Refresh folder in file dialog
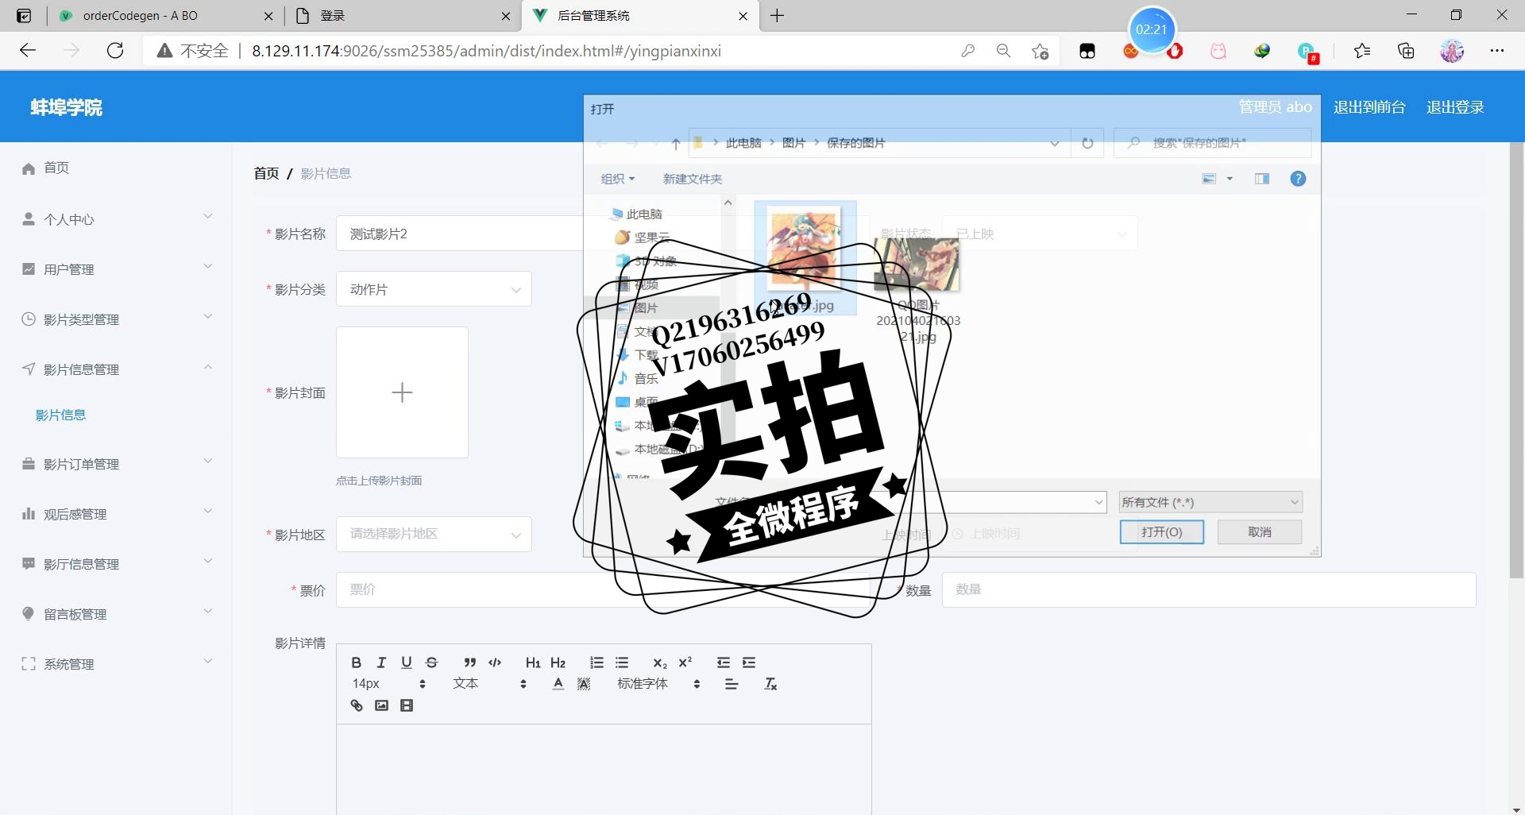The width and height of the screenshot is (1525, 815). coord(1087,143)
